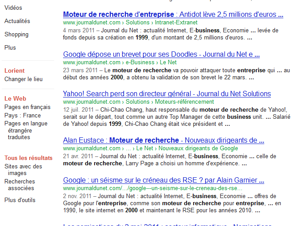Click Nouveaux dirigeants de Google breadcrumb

(198, 148)
